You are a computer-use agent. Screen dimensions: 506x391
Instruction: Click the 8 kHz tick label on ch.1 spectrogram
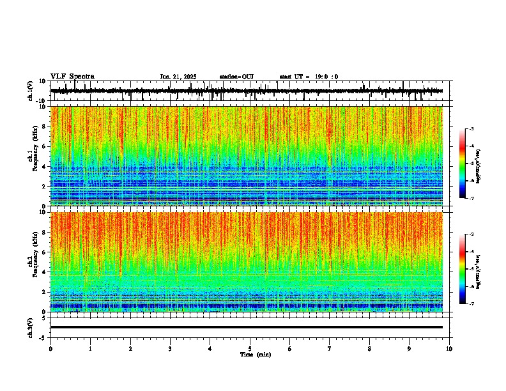pyautogui.click(x=45, y=126)
